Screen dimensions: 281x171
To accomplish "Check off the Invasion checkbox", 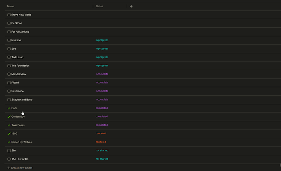I will tap(9, 40).
